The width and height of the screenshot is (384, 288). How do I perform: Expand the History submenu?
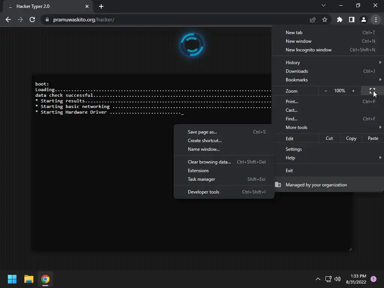[328, 63]
